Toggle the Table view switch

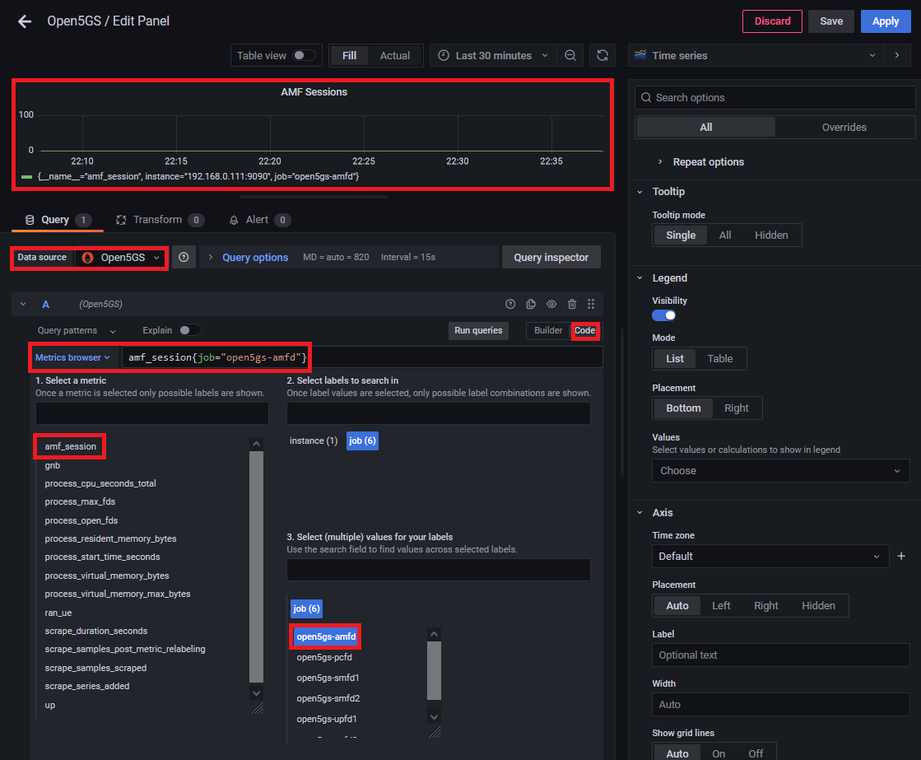[304, 55]
